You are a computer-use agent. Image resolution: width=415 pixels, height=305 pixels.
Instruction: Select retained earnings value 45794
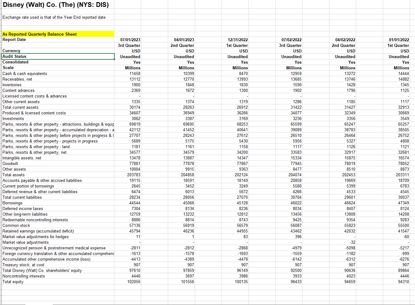135,231
